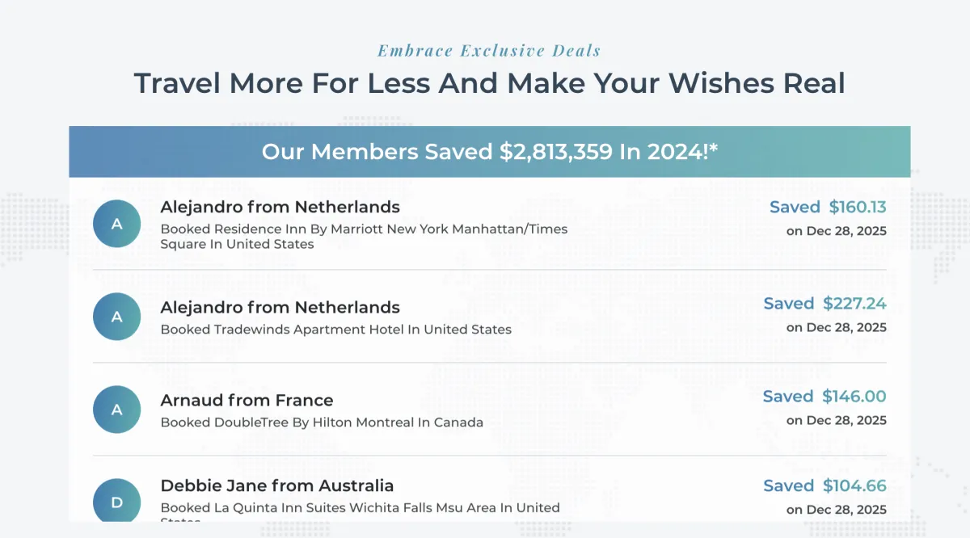Click Saved $160.13 amount

[828, 208]
